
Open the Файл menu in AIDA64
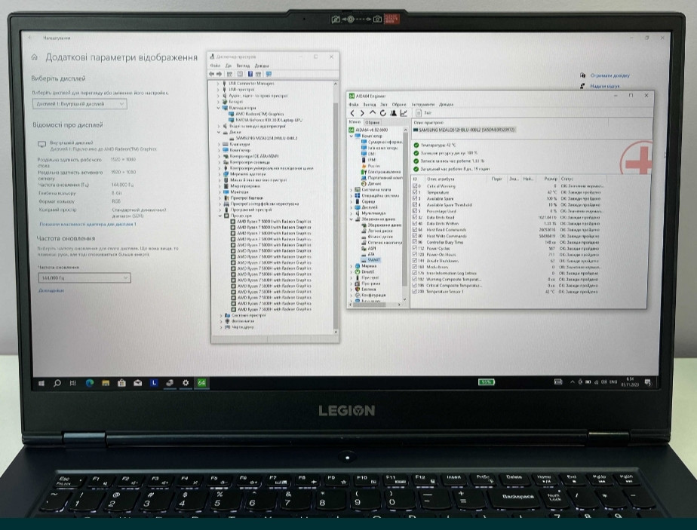[x=354, y=104]
